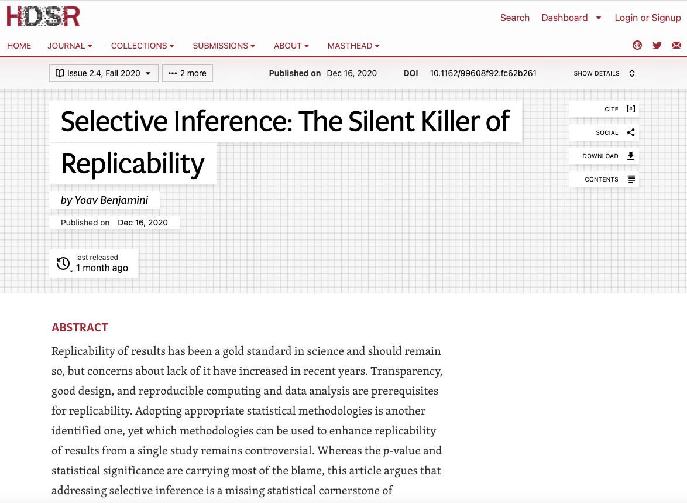Click the ellipsis icon beside 2 more
Viewport: 687px width, 503px height.
pyautogui.click(x=173, y=73)
